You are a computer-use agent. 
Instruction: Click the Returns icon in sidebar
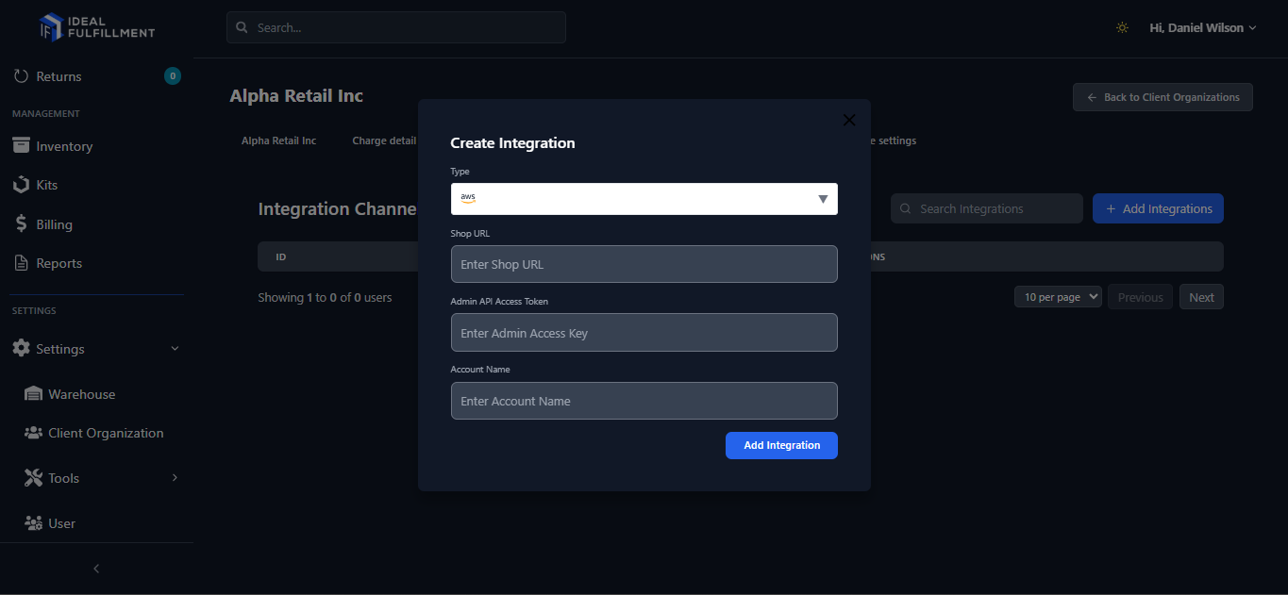(x=21, y=76)
